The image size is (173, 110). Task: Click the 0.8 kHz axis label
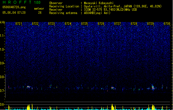pos(2,77)
